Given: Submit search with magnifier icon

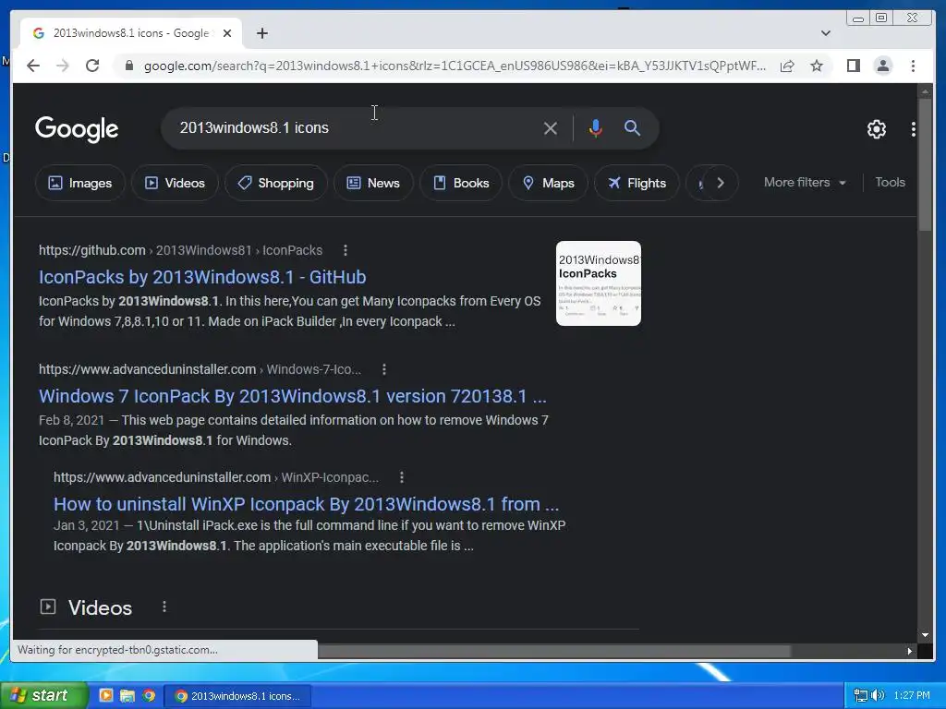Looking at the screenshot, I should pyautogui.click(x=632, y=127).
